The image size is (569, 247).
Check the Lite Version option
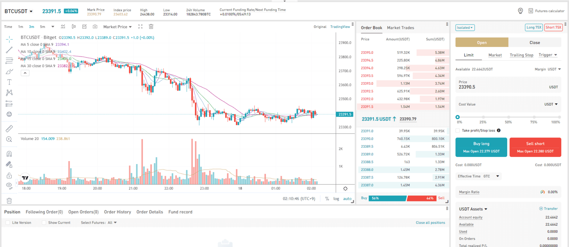pos(7,222)
